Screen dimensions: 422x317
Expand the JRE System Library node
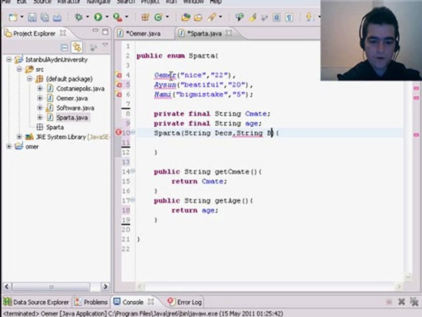pos(19,136)
